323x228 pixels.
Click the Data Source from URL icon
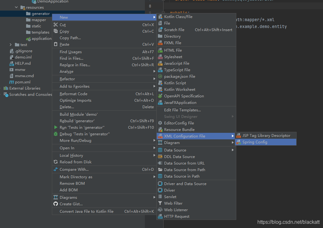[x=160, y=163]
